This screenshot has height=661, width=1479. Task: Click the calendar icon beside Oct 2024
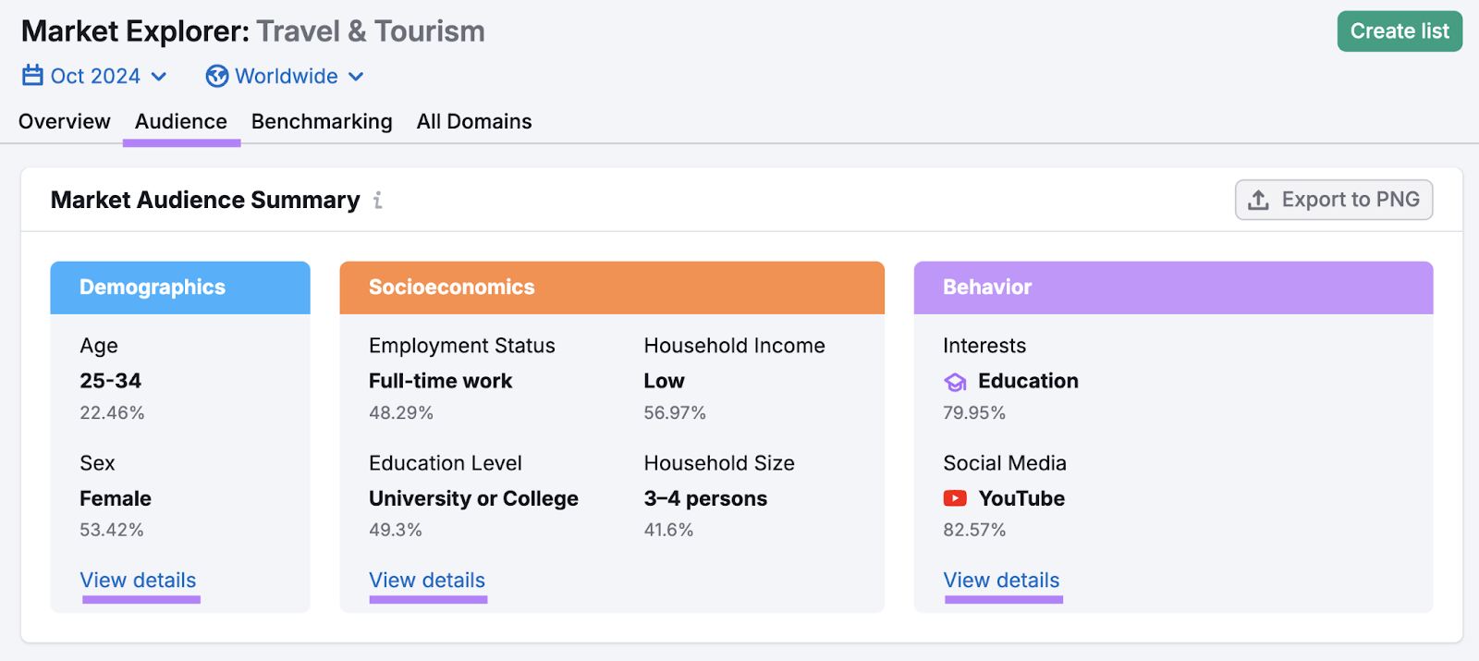(x=32, y=76)
